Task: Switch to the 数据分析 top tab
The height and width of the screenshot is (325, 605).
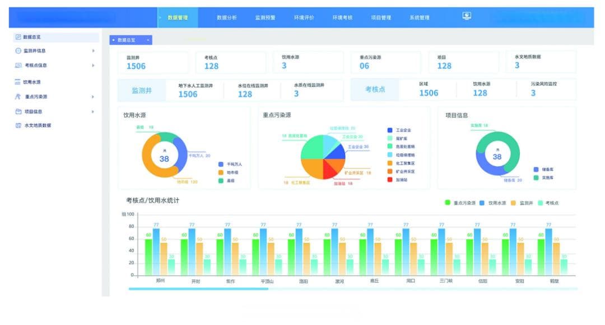Action: click(227, 18)
